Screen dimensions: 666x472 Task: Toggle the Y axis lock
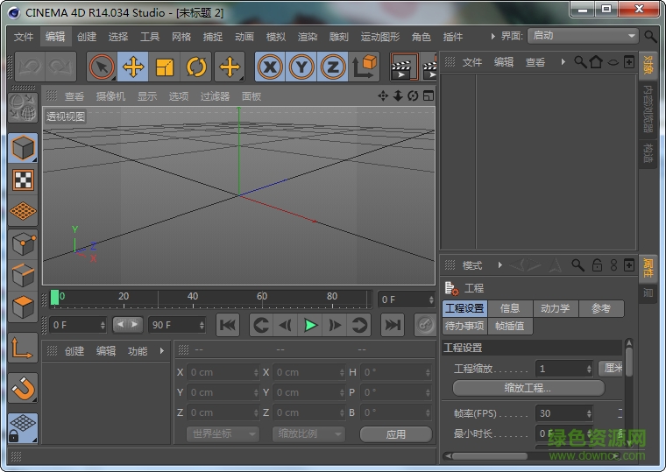(301, 67)
